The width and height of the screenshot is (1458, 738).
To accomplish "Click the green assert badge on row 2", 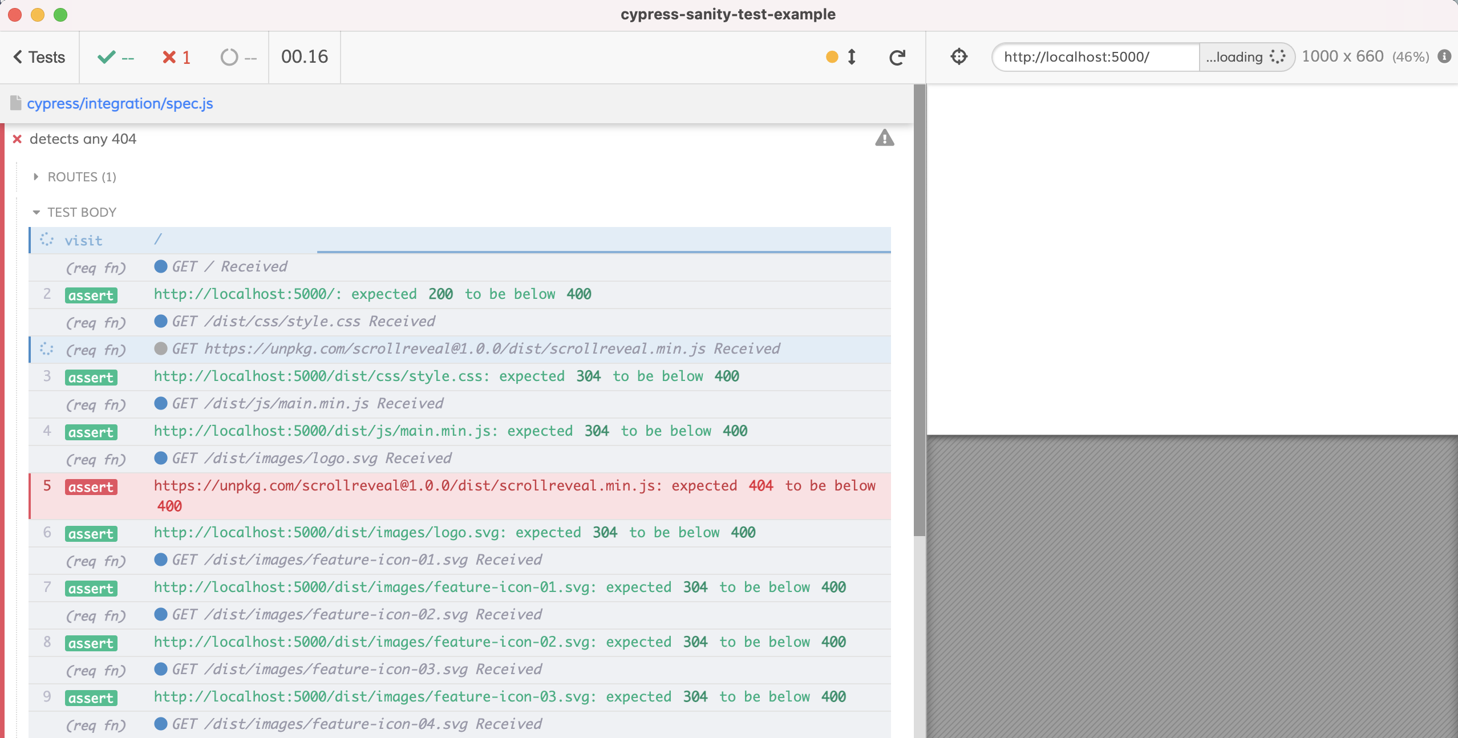I will click(91, 295).
